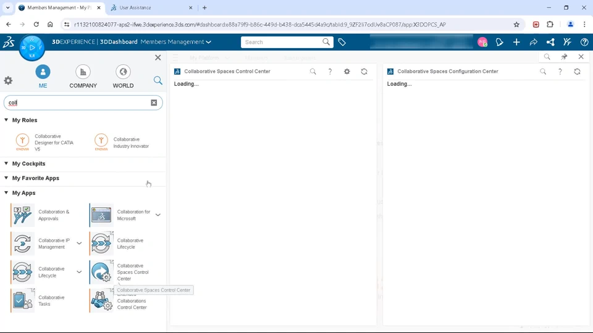The image size is (593, 333).
Task: Open the communities network icon in top bar
Action: click(x=550, y=43)
